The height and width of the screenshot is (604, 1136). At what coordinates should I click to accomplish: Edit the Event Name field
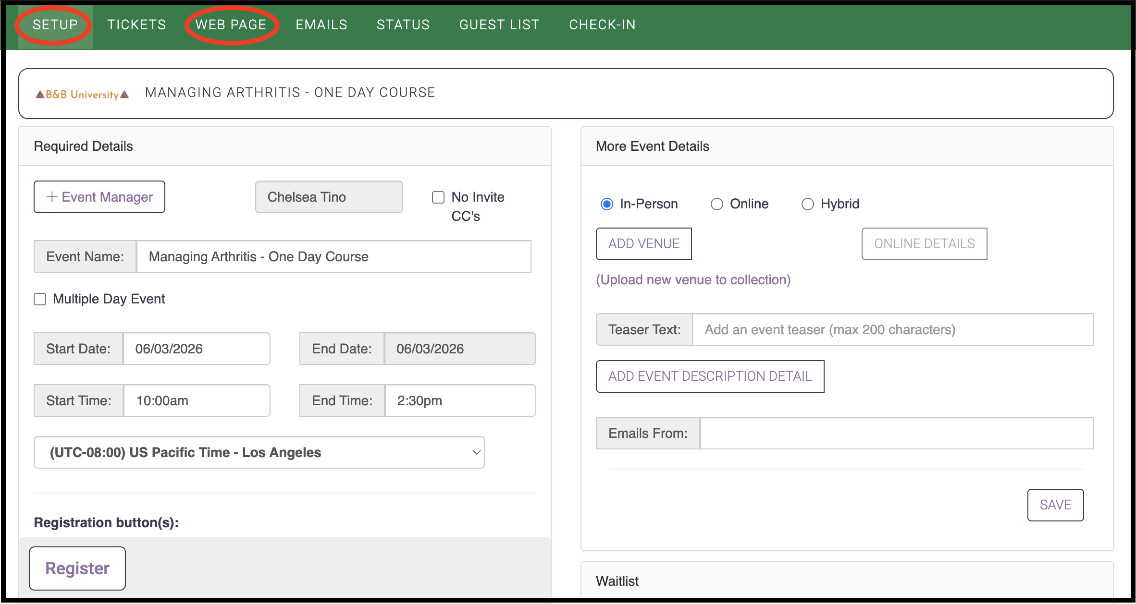(x=334, y=256)
